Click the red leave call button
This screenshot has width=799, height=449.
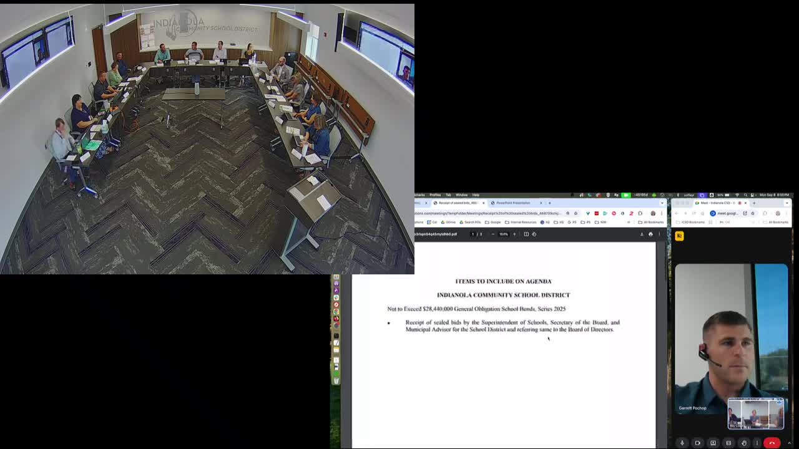tap(772, 443)
